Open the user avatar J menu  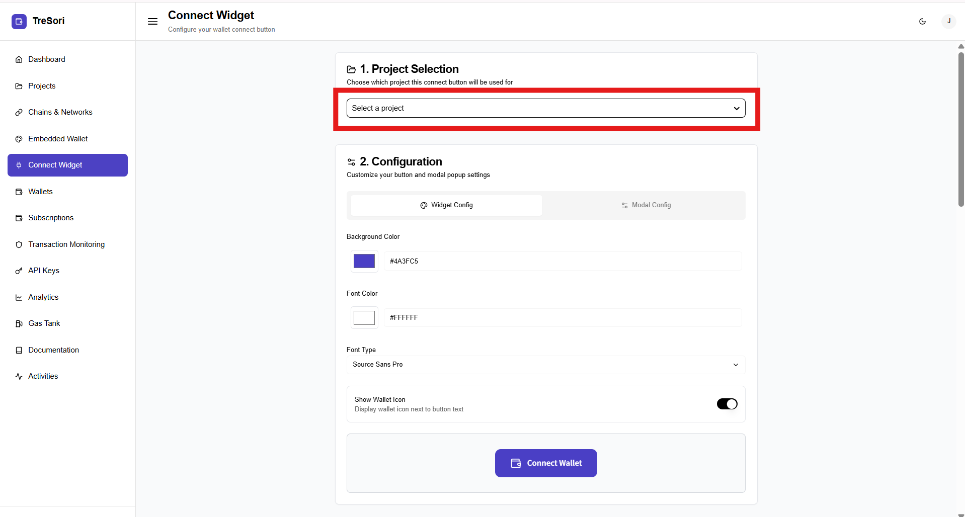[948, 21]
